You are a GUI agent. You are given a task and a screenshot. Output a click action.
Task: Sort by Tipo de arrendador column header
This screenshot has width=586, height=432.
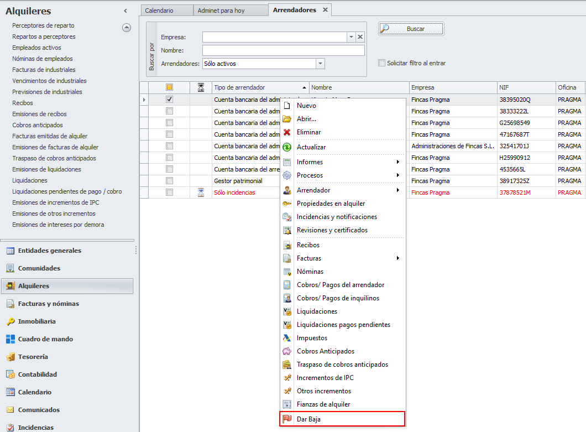(260, 87)
